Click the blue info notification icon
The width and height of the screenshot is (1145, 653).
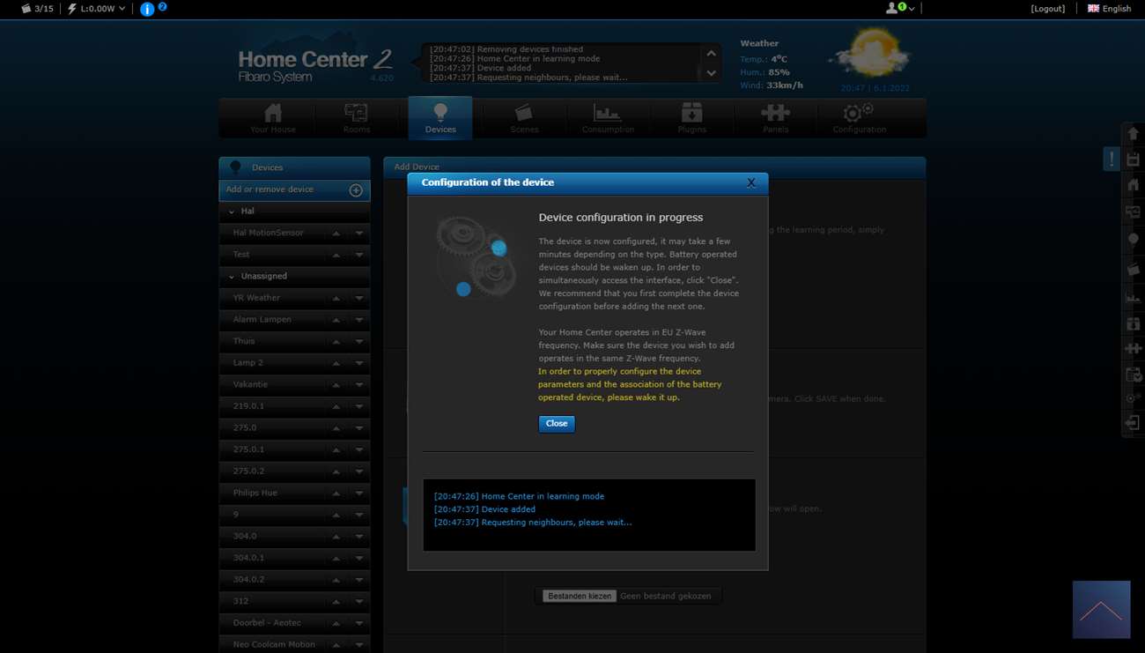pyautogui.click(x=147, y=9)
